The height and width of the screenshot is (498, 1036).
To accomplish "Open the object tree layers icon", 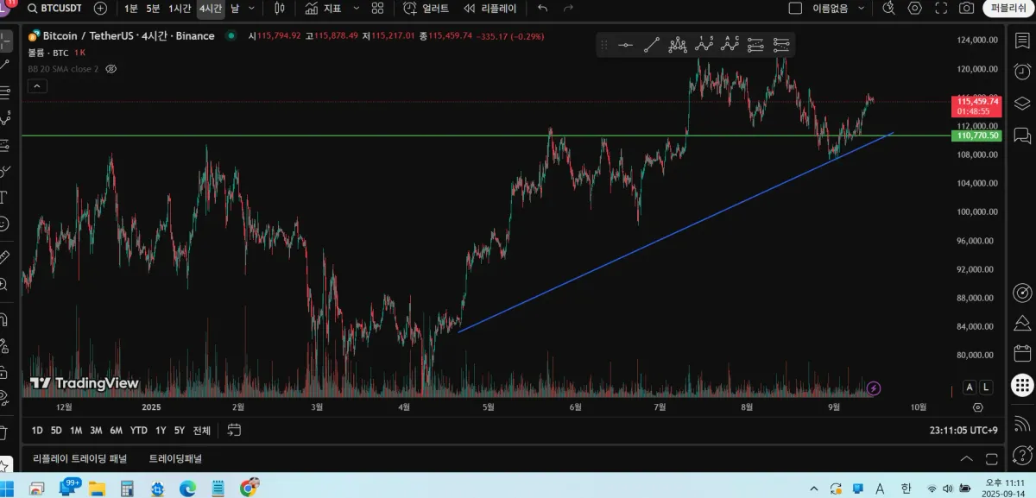I will (1022, 103).
